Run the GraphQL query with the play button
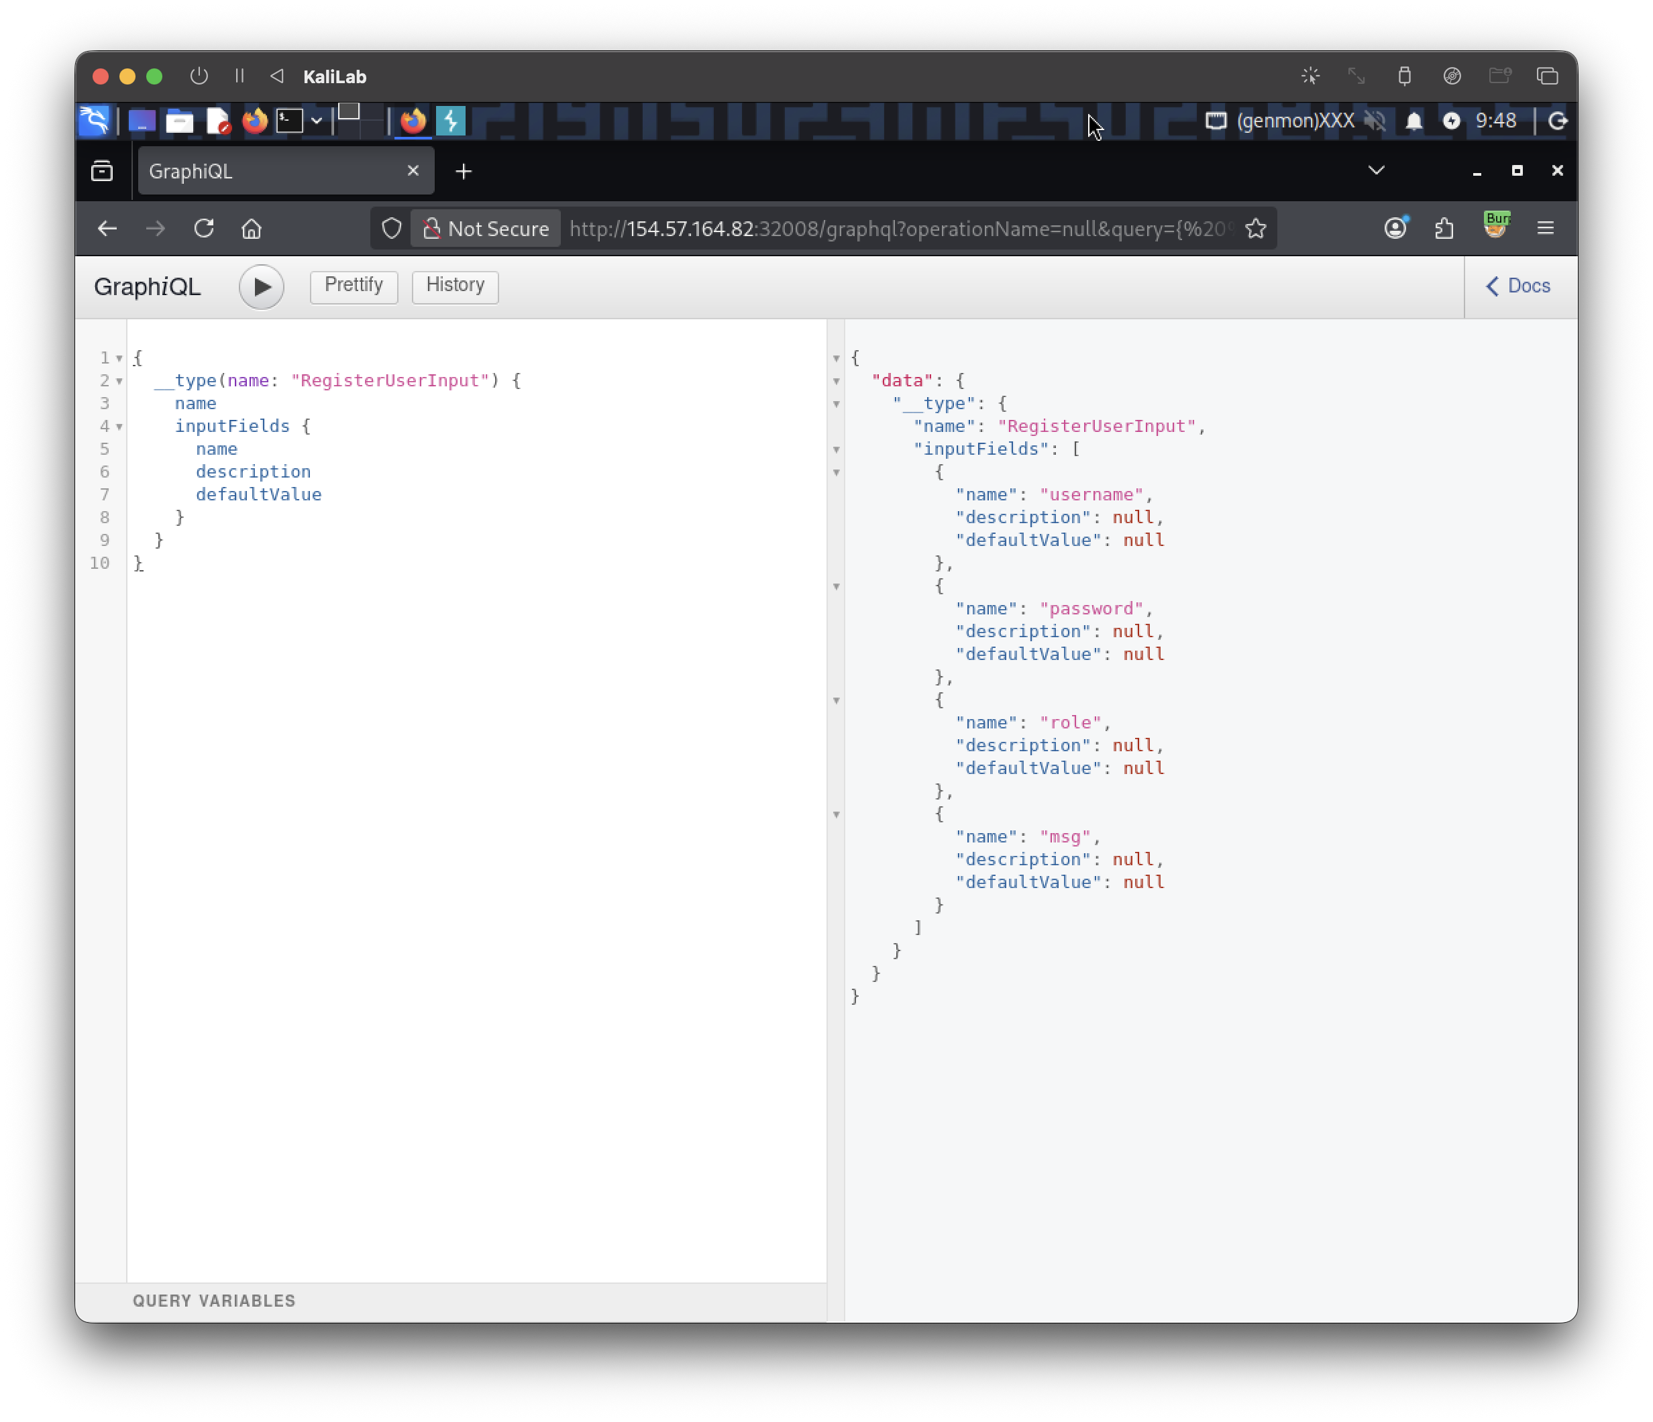Screen dimensions: 1653x1422 [x=261, y=286]
